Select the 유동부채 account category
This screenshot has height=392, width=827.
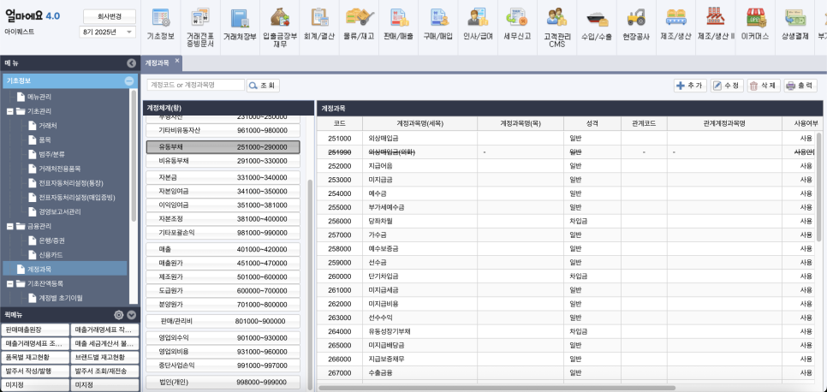[223, 146]
